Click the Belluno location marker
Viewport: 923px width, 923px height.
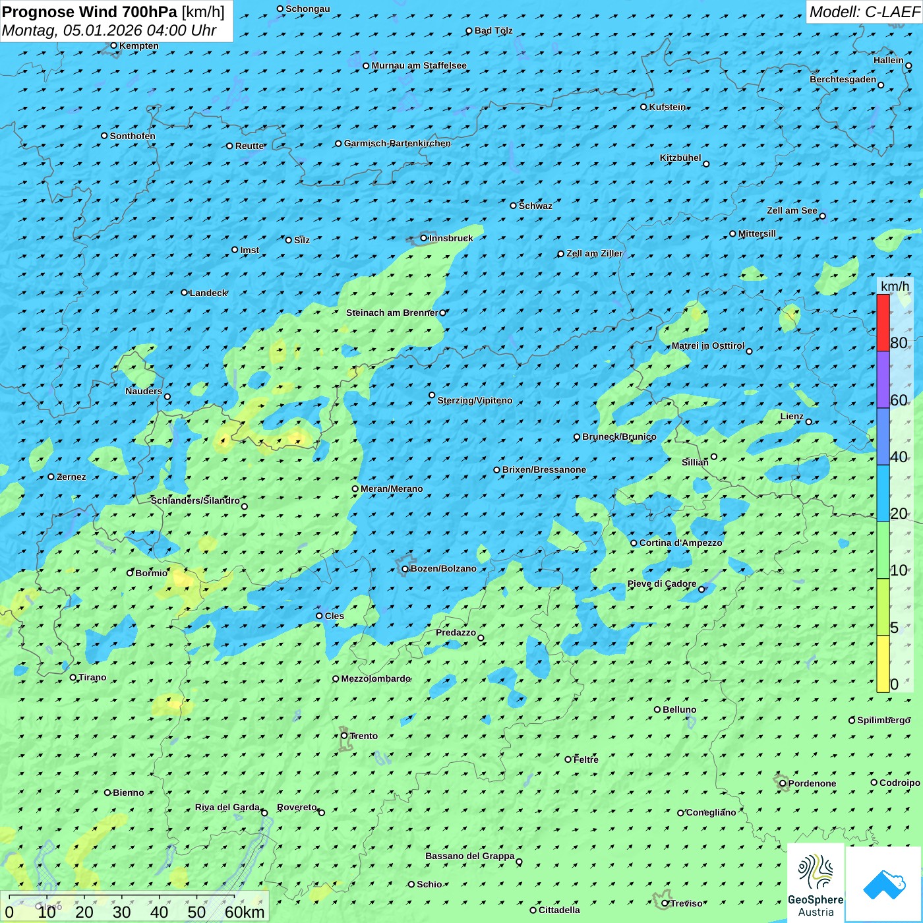(657, 709)
